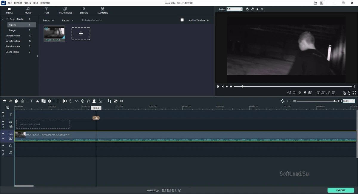
Task: Click the flip horizontal triangle icon
Action: pyautogui.click(x=257, y=9)
